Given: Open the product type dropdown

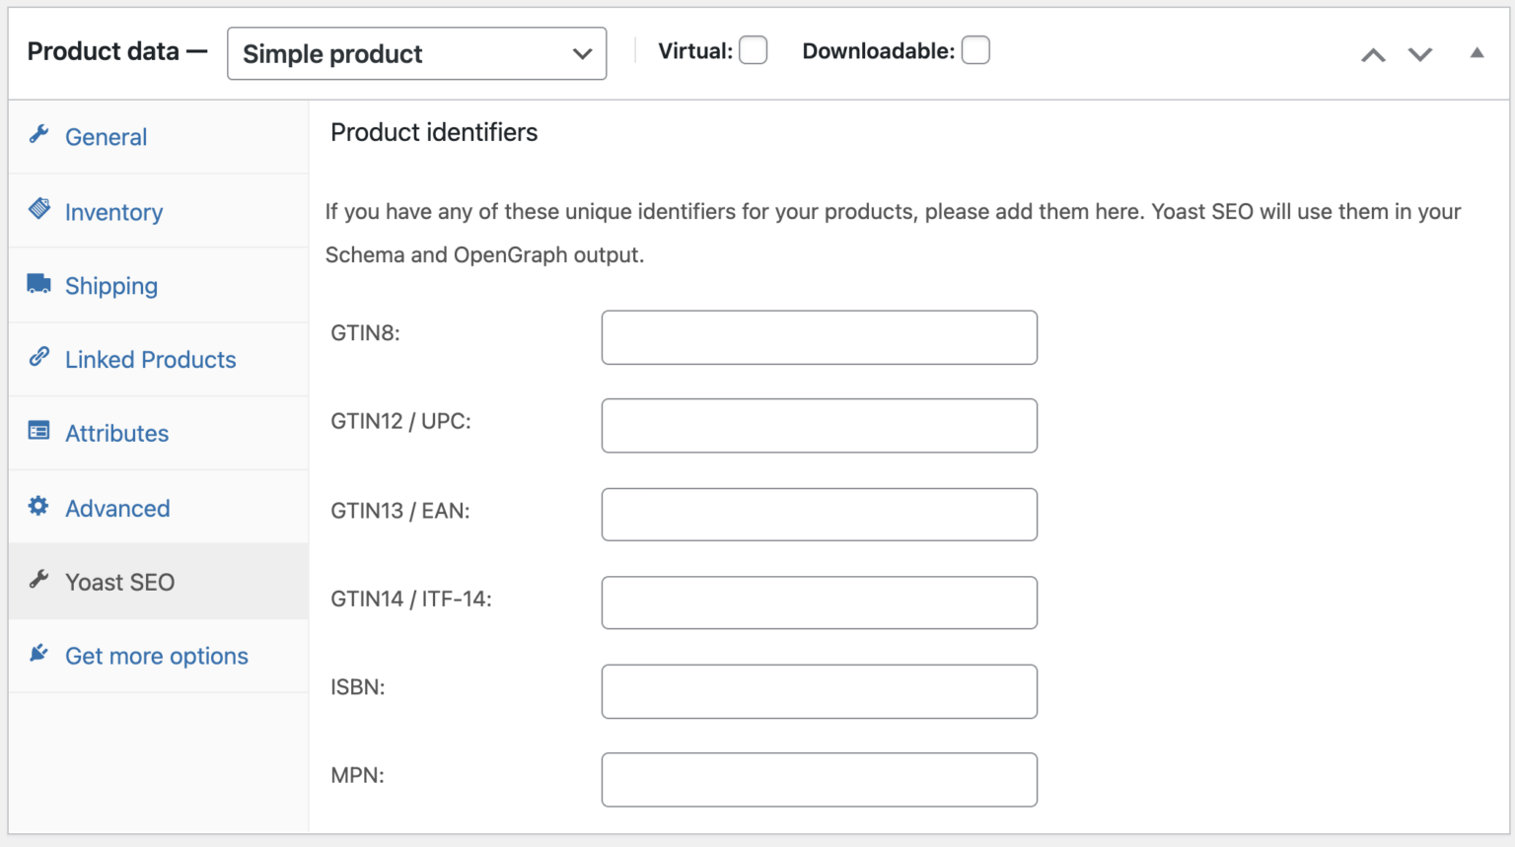Looking at the screenshot, I should click(416, 53).
